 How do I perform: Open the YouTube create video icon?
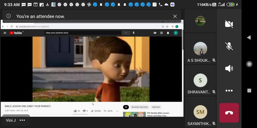tap(155, 33)
